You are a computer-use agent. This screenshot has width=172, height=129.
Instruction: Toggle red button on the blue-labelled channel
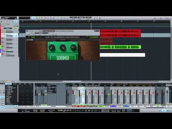point(128,93)
